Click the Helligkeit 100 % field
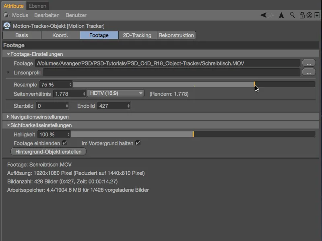 (52, 135)
